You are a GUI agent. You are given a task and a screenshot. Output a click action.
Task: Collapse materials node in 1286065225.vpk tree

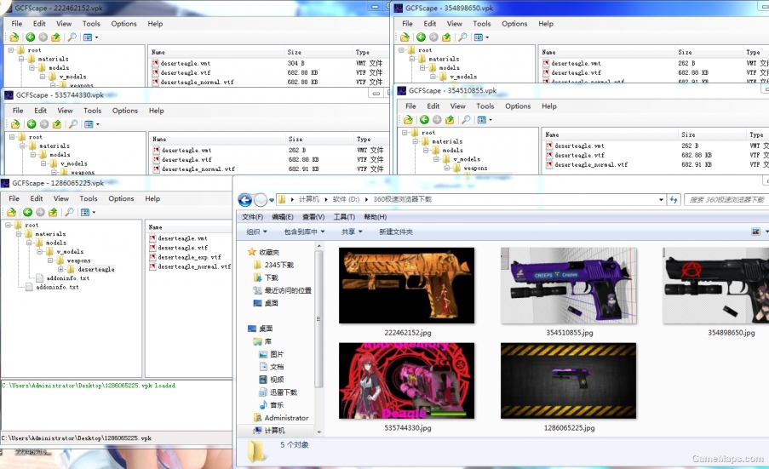19,234
